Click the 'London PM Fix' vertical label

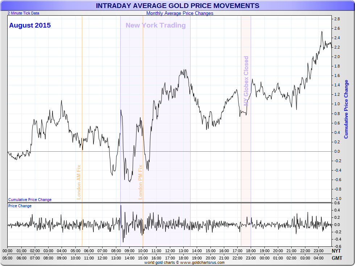tap(141, 182)
